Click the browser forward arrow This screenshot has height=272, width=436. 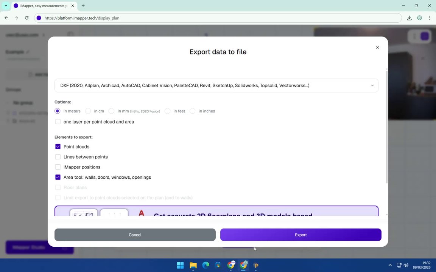(16, 18)
